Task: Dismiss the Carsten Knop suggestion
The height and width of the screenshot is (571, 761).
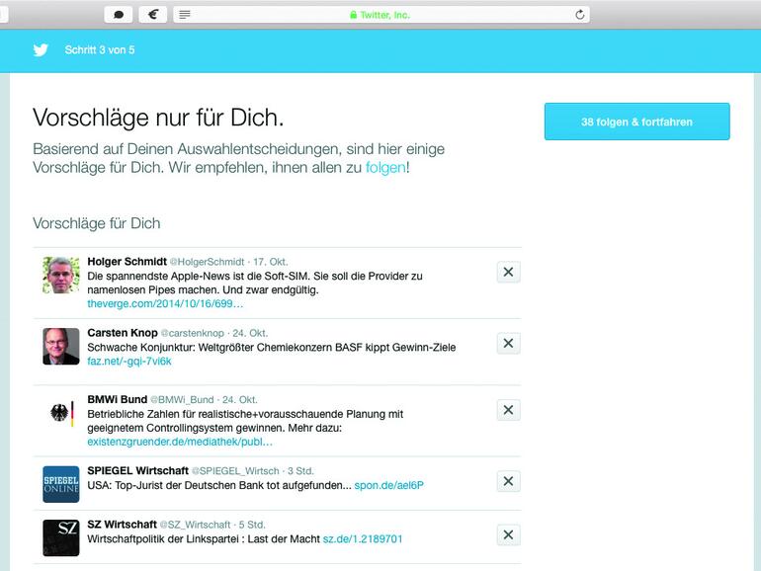Action: (x=508, y=343)
